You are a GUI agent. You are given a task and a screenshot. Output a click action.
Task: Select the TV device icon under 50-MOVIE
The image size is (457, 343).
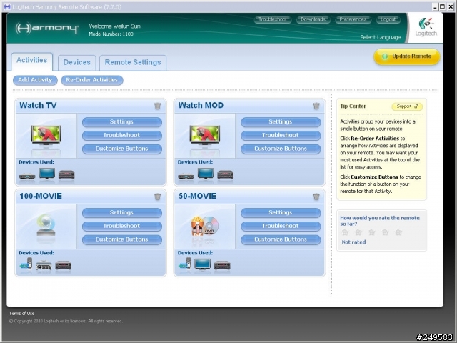pos(203,264)
